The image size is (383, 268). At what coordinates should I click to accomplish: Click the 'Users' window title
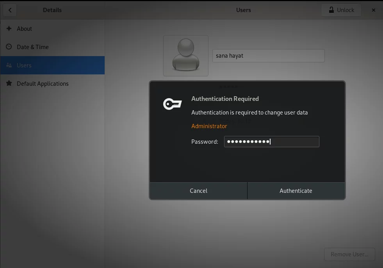click(244, 10)
